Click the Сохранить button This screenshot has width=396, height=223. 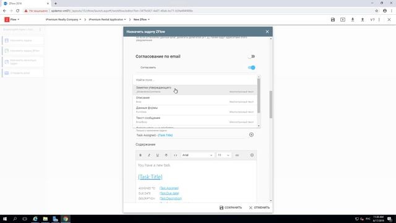pyautogui.click(x=231, y=208)
